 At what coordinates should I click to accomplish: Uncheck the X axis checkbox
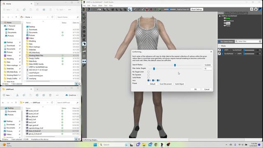tap(148, 81)
